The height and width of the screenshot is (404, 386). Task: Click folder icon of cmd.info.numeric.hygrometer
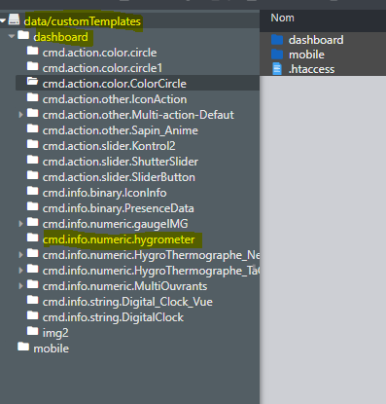(32, 238)
